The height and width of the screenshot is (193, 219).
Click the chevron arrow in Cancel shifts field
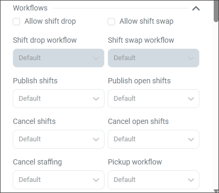pyautogui.click(x=96, y=139)
